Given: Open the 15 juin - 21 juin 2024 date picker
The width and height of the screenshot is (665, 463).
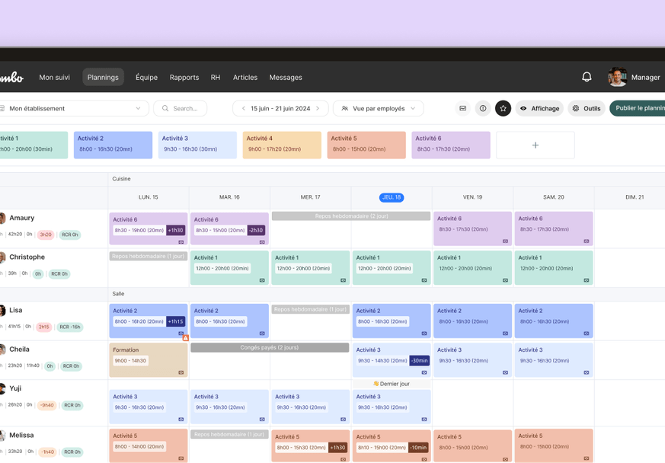Looking at the screenshot, I should (280, 108).
